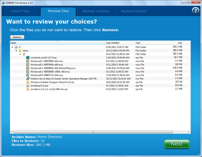
Task: Open the Restore Archive tab
Action: click(134, 11)
